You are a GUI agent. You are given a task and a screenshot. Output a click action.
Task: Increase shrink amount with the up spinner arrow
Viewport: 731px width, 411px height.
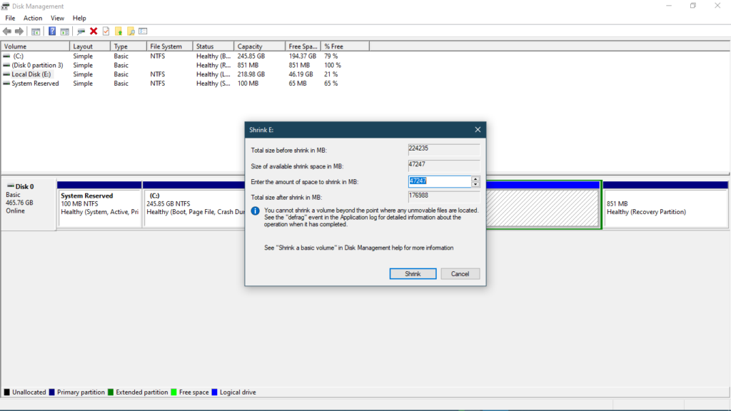pos(476,179)
